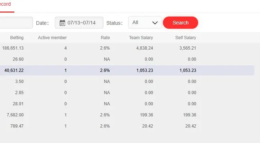The height and width of the screenshot is (143, 260).
Task: Click betting value 26.60
Action: [18, 59]
